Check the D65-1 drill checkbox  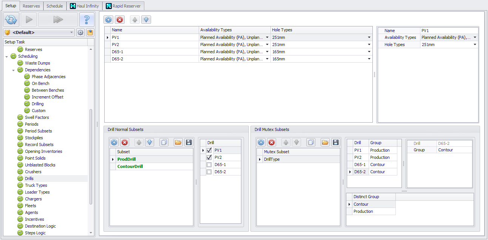pos(209,165)
